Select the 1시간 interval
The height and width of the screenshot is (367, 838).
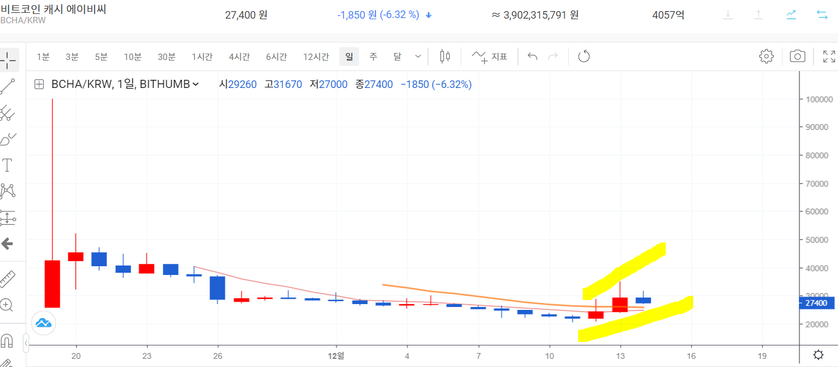pyautogui.click(x=202, y=57)
